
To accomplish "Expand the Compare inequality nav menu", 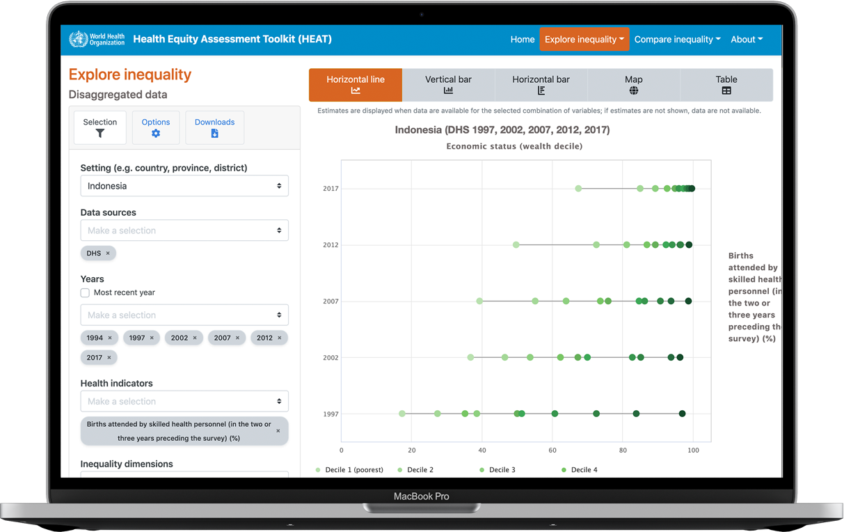I will (677, 39).
